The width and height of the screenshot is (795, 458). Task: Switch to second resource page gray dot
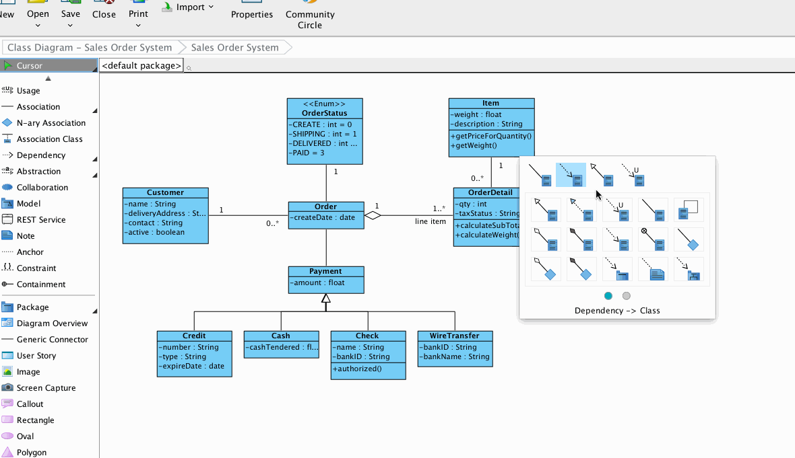tap(627, 296)
